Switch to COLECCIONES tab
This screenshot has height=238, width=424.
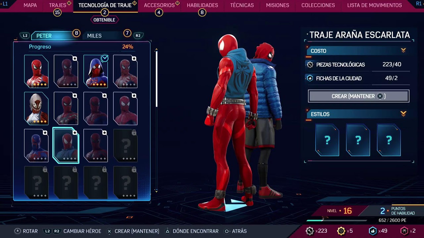318,5
